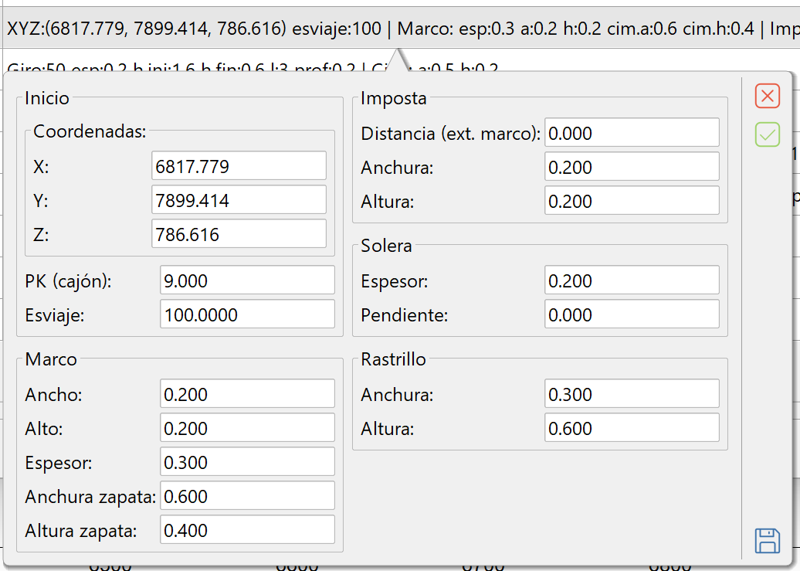Select the Marco Alto field

[247, 428]
